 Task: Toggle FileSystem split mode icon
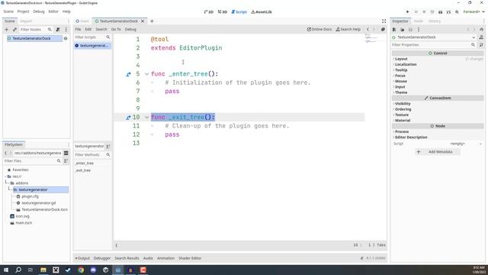coord(66,153)
